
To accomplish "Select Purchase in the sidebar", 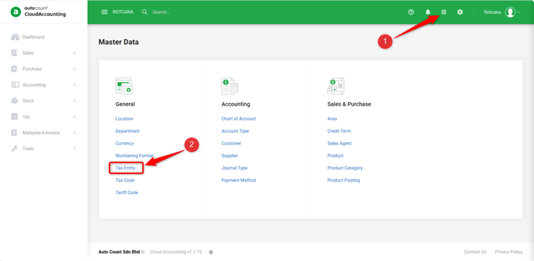I will tap(32, 69).
